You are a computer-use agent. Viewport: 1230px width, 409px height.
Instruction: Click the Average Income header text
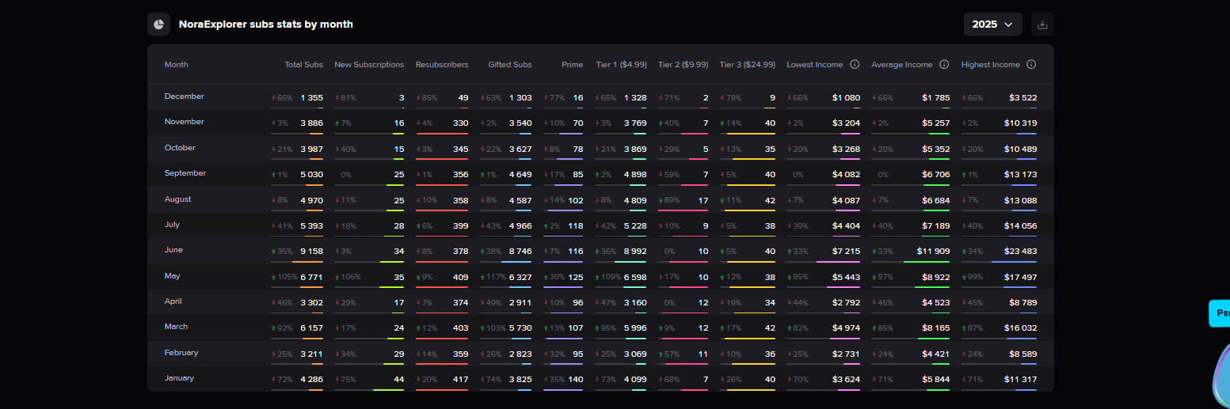tap(902, 65)
